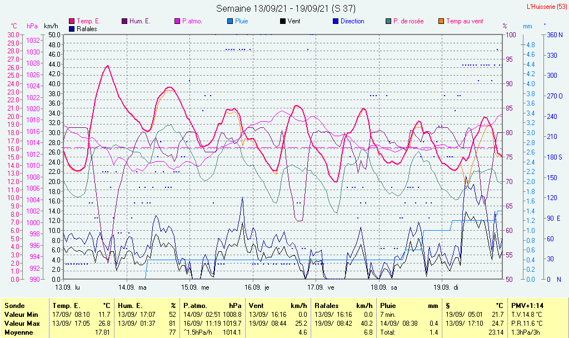Select the '16.09. je' date label

[x=257, y=287]
